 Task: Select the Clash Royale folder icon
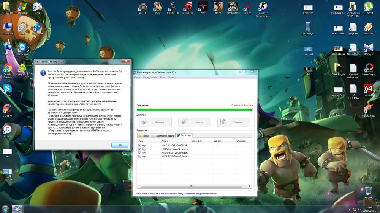(338, 70)
